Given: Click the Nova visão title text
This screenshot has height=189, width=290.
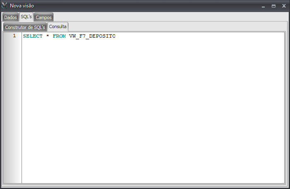Looking at the screenshot, I should [x=22, y=6].
